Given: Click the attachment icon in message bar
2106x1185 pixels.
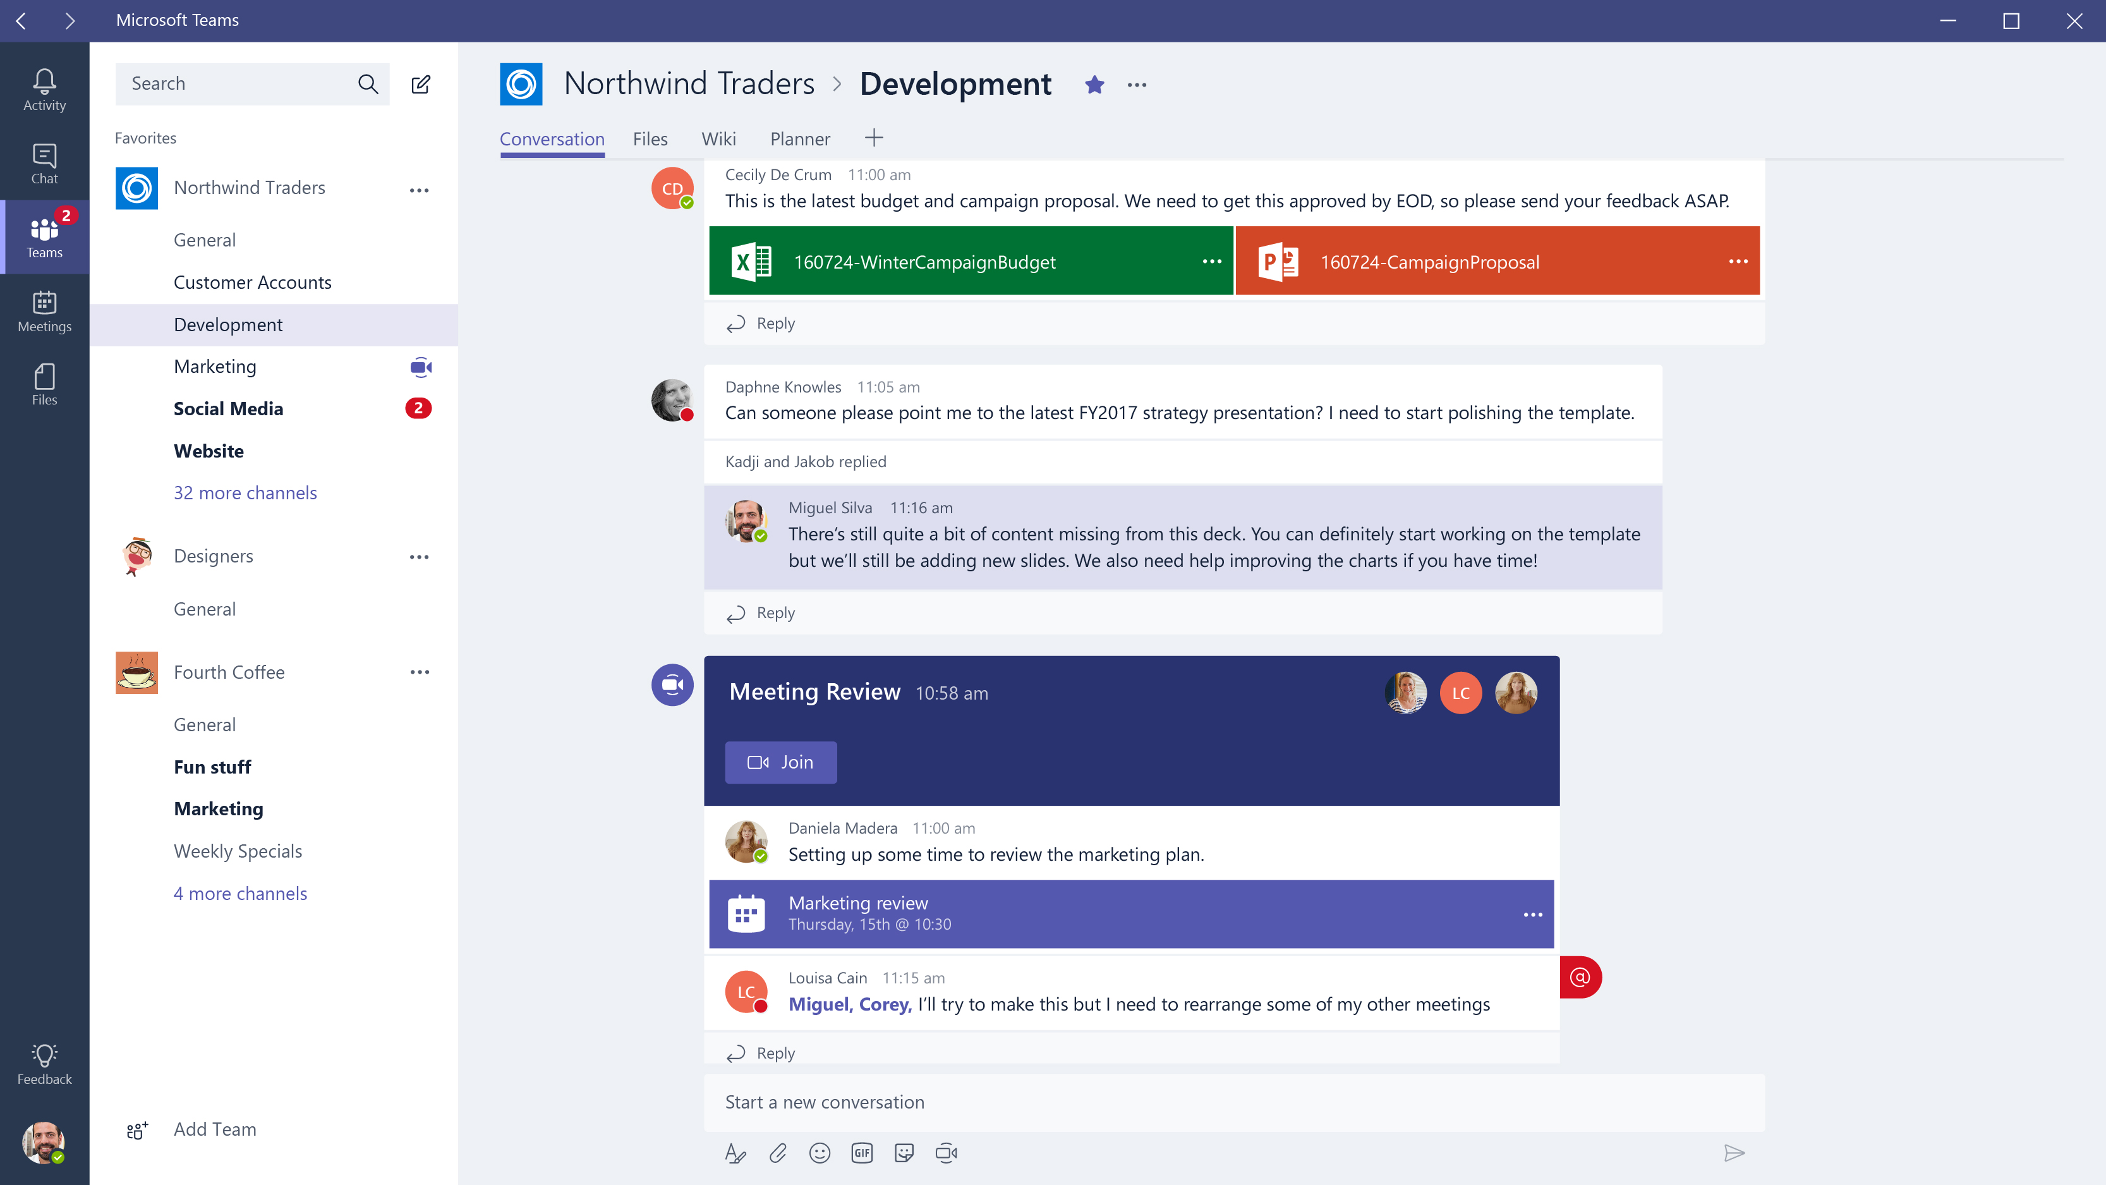Looking at the screenshot, I should 778,1153.
